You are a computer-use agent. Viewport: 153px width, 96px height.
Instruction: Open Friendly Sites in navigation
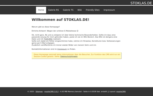pos(93,10)
